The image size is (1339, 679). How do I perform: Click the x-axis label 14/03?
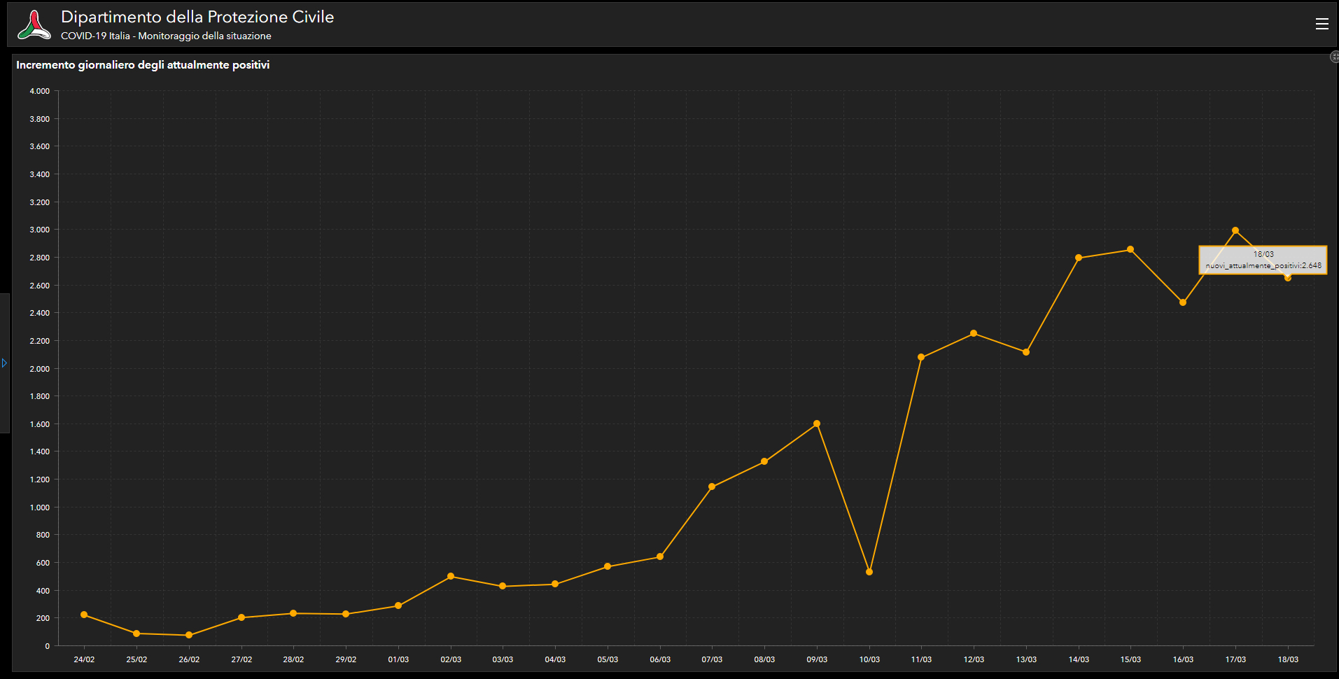1079,659
